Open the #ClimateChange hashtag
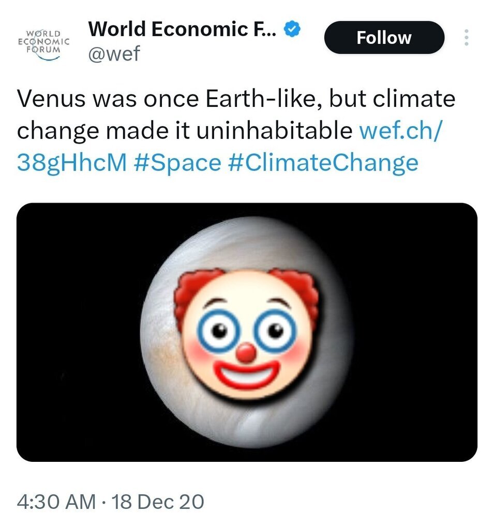The height and width of the screenshot is (529, 494). 322,163
